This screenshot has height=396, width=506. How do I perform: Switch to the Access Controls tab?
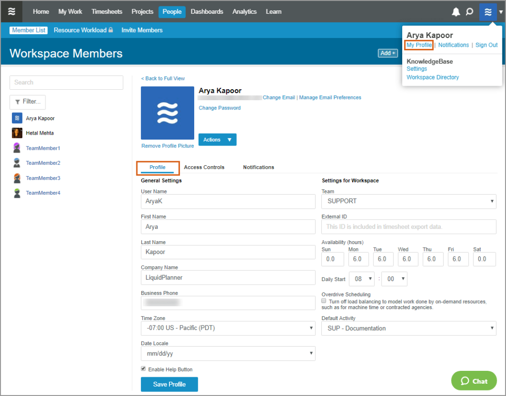click(204, 167)
